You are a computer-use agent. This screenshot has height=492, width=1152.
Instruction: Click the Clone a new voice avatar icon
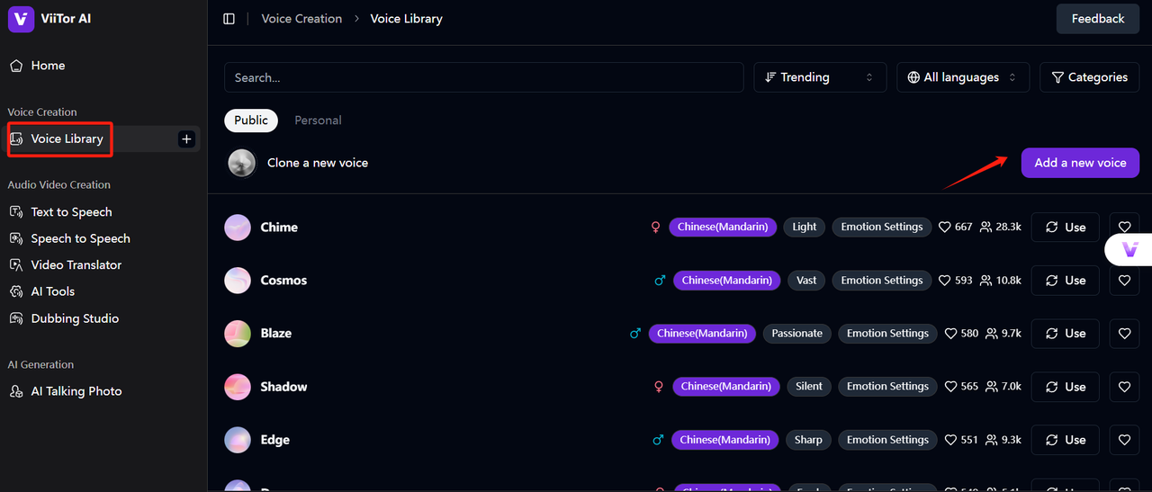pos(242,163)
